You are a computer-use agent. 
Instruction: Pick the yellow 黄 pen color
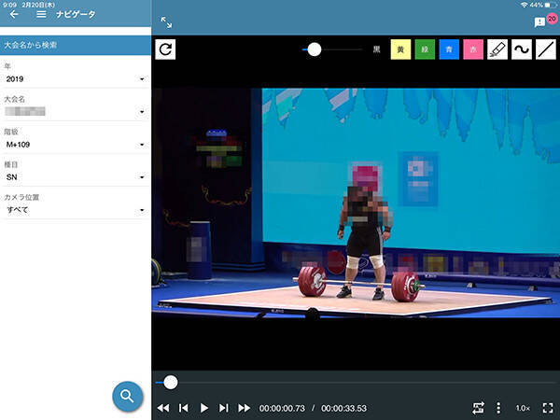(x=400, y=49)
